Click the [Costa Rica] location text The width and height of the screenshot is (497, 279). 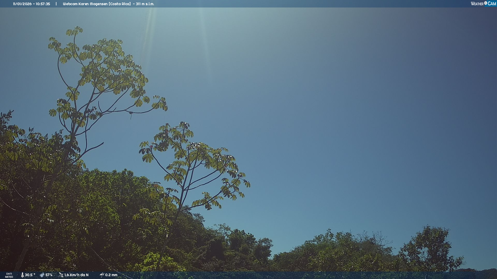point(120,4)
